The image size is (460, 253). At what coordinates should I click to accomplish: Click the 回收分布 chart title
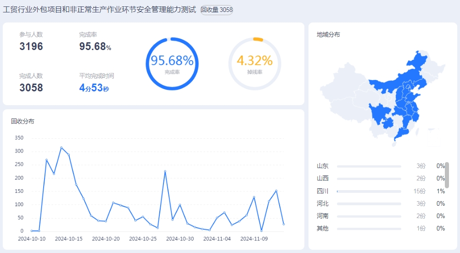point(22,121)
